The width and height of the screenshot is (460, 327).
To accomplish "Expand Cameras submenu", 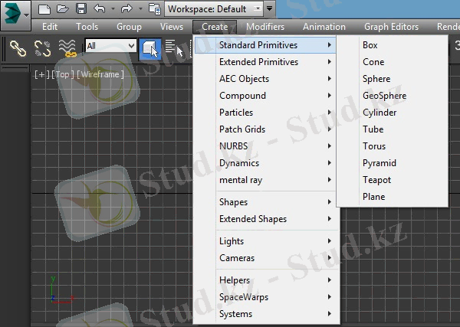I will [x=266, y=258].
